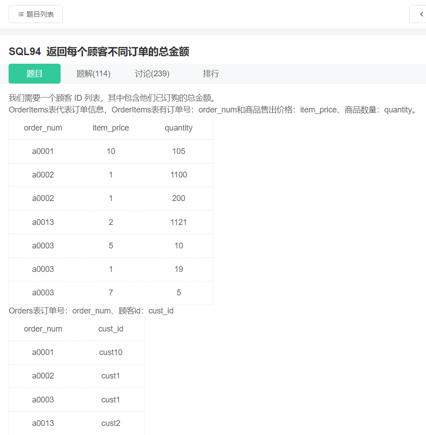Select the quantity value 1121
426x435 pixels.
click(x=179, y=222)
